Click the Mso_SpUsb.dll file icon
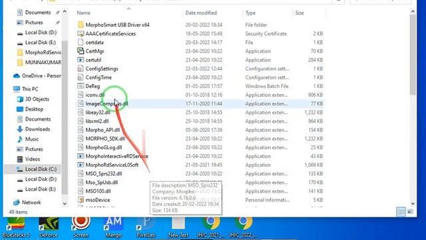 [x=81, y=182]
